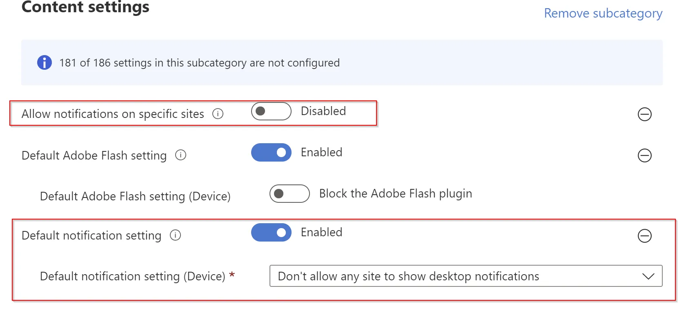Viewport: 686px width, 315px height.
Task: Open info tooltip for Allow notifications on specific sites
Action: (x=218, y=113)
